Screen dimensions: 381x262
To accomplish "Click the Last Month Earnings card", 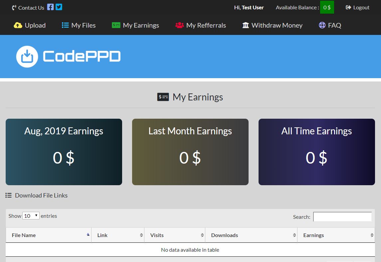I will tap(190, 152).
